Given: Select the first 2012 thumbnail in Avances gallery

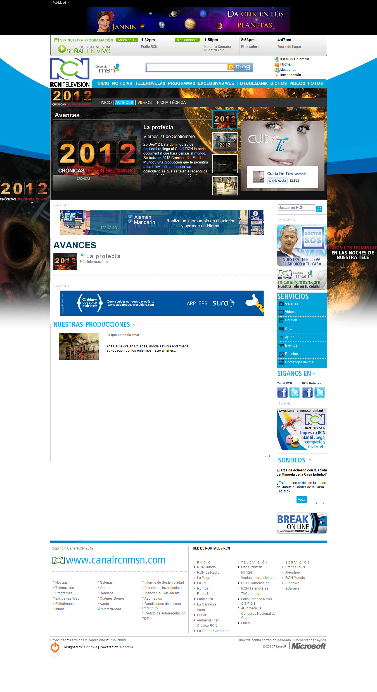Looking at the screenshot, I should [x=225, y=120].
